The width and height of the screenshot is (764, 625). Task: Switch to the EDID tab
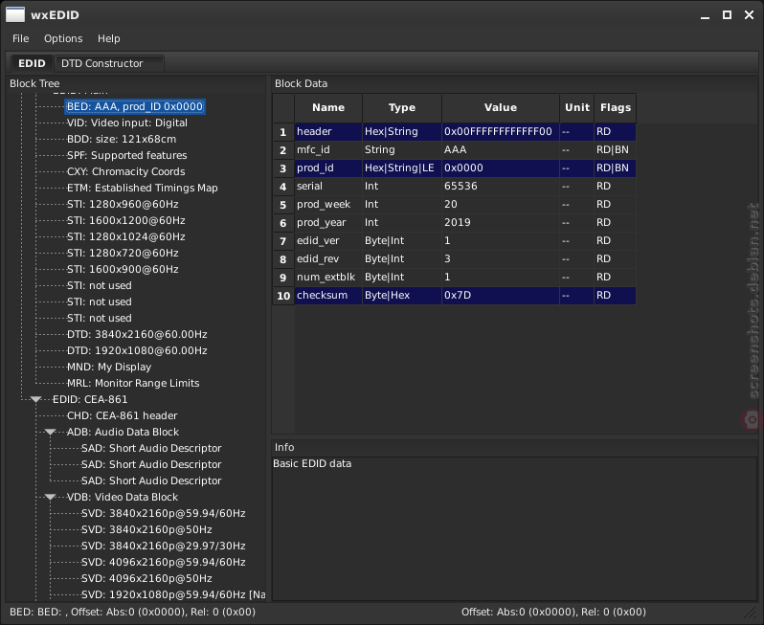click(x=32, y=63)
